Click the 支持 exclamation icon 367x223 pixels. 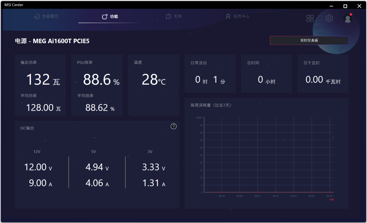169,16
